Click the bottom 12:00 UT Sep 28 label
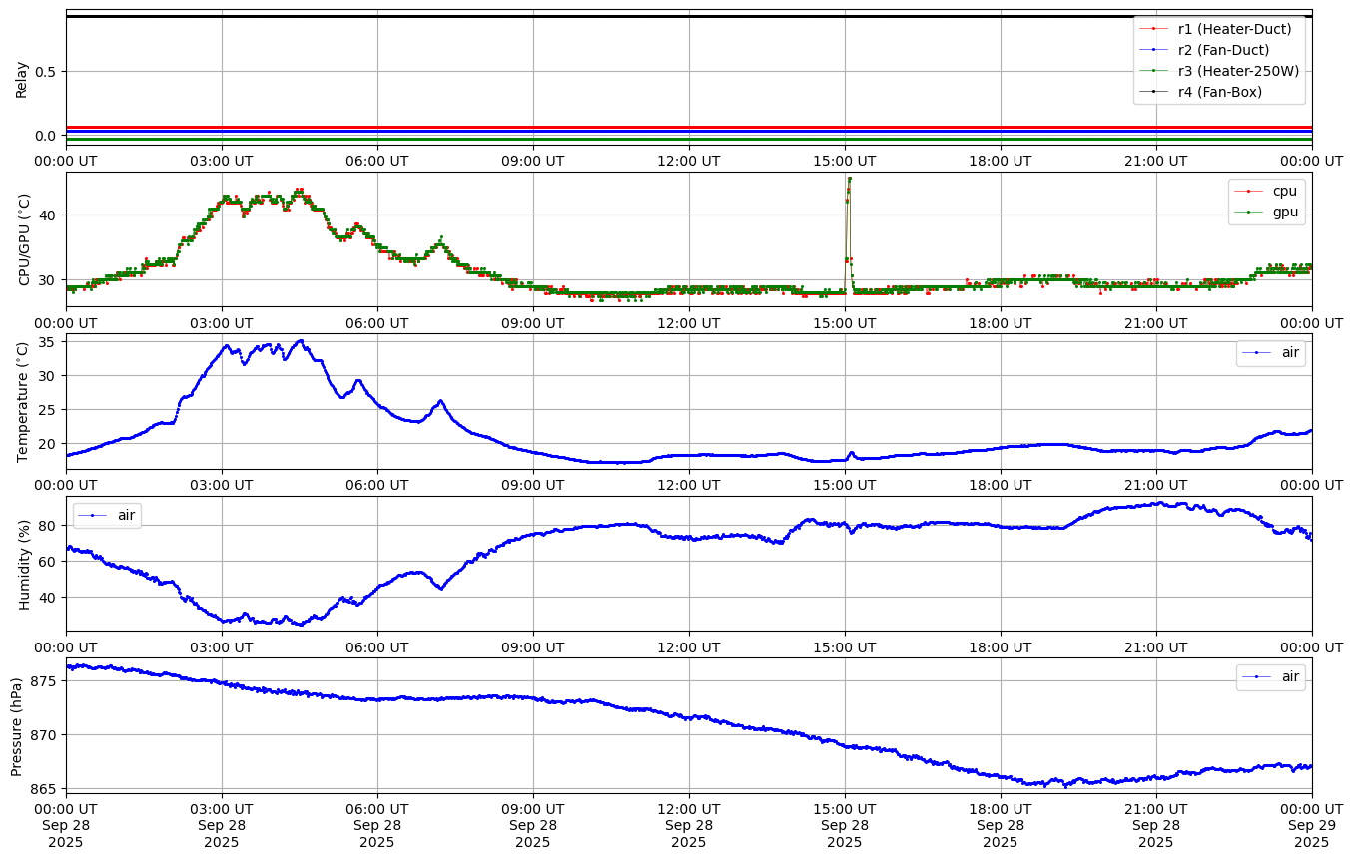Image resolution: width=1353 pixels, height=859 pixels. (689, 825)
